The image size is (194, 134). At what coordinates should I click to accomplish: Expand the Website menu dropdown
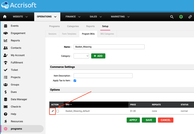[20, 17]
